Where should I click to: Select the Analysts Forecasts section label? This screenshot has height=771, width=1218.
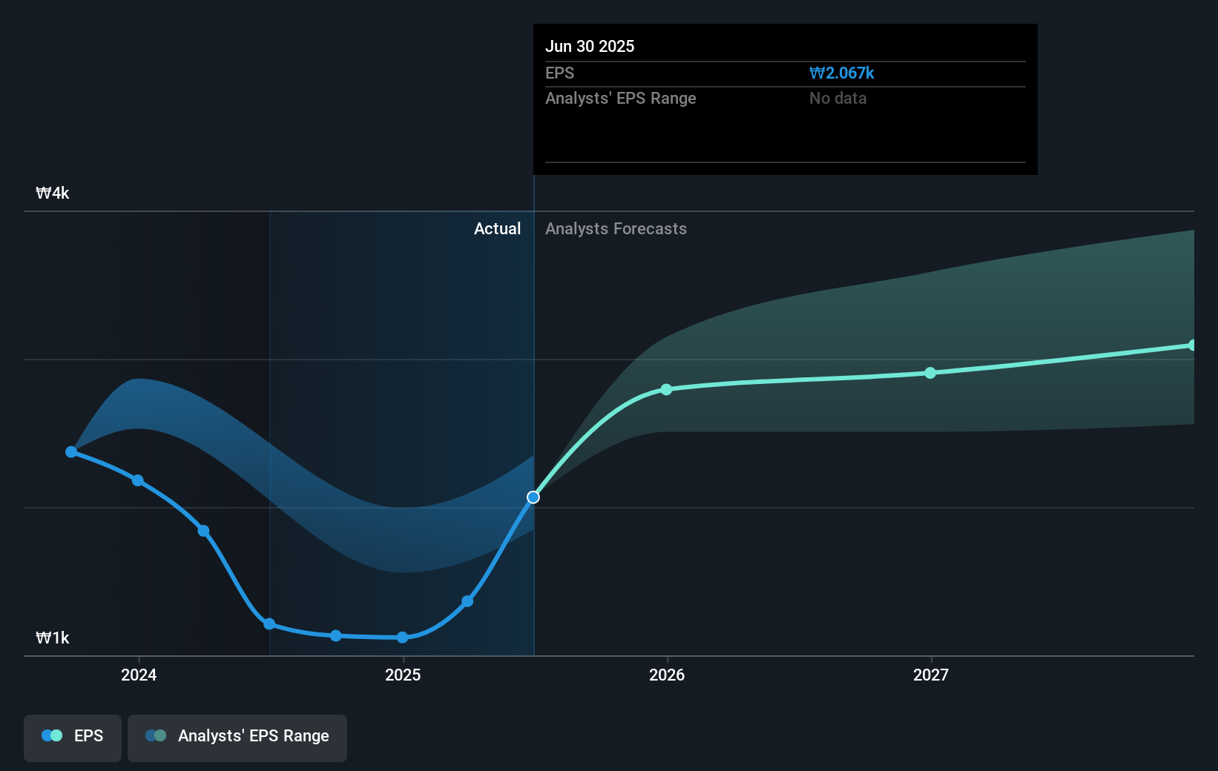coord(616,228)
